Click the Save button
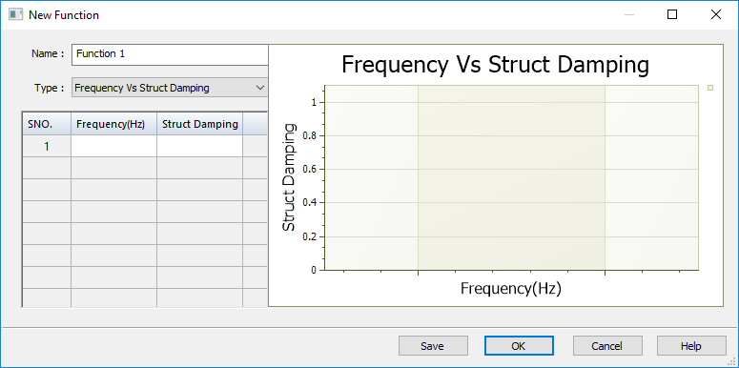Image resolution: width=739 pixels, height=368 pixels. tap(433, 346)
